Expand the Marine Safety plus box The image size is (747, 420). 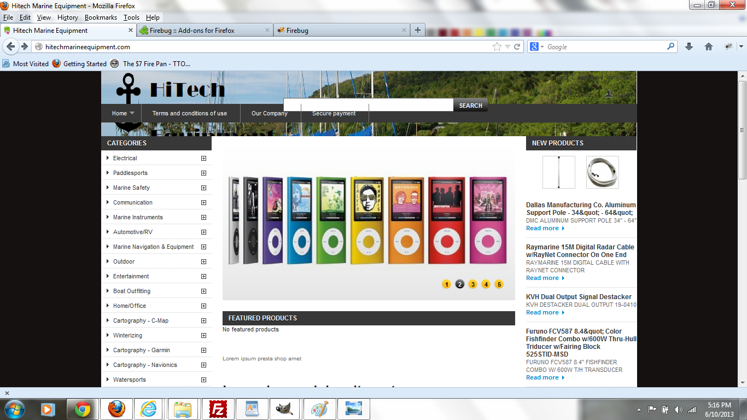coord(203,188)
